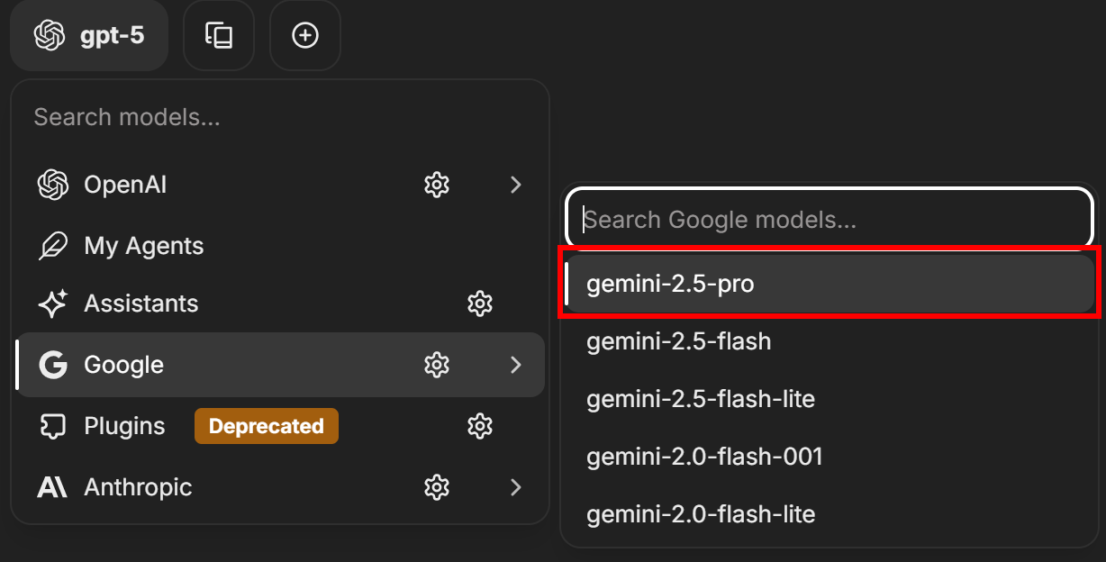Image resolution: width=1106 pixels, height=562 pixels.
Task: Select the duplicate conversation icon
Action: pyautogui.click(x=219, y=35)
